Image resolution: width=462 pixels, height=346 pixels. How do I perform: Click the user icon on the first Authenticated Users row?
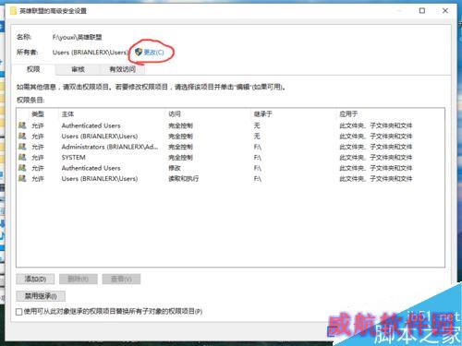point(22,125)
